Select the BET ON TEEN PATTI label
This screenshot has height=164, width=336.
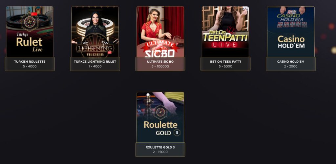pyautogui.click(x=225, y=61)
